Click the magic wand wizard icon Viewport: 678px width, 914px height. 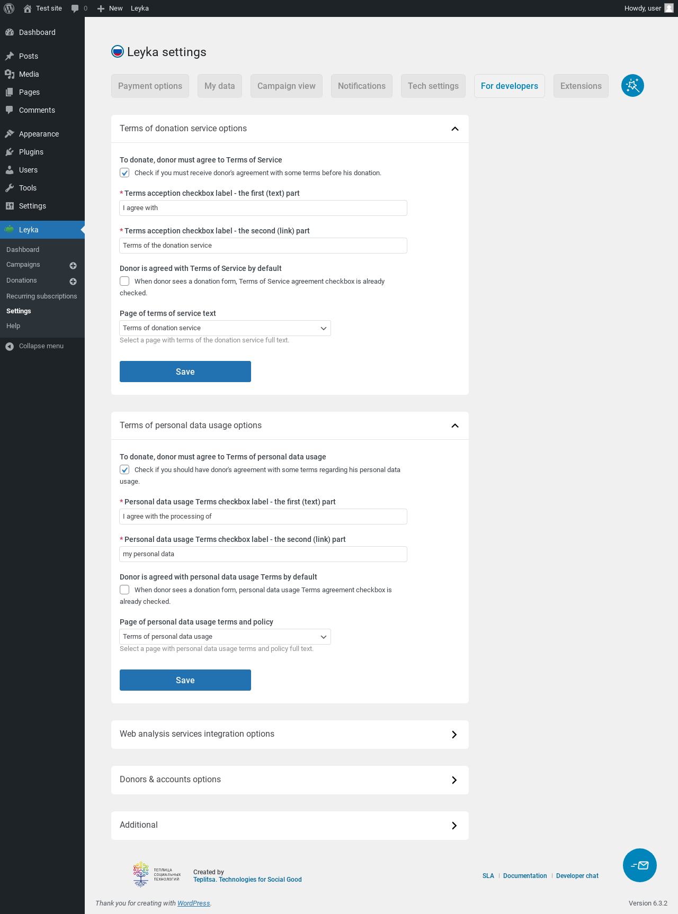pyautogui.click(x=632, y=86)
